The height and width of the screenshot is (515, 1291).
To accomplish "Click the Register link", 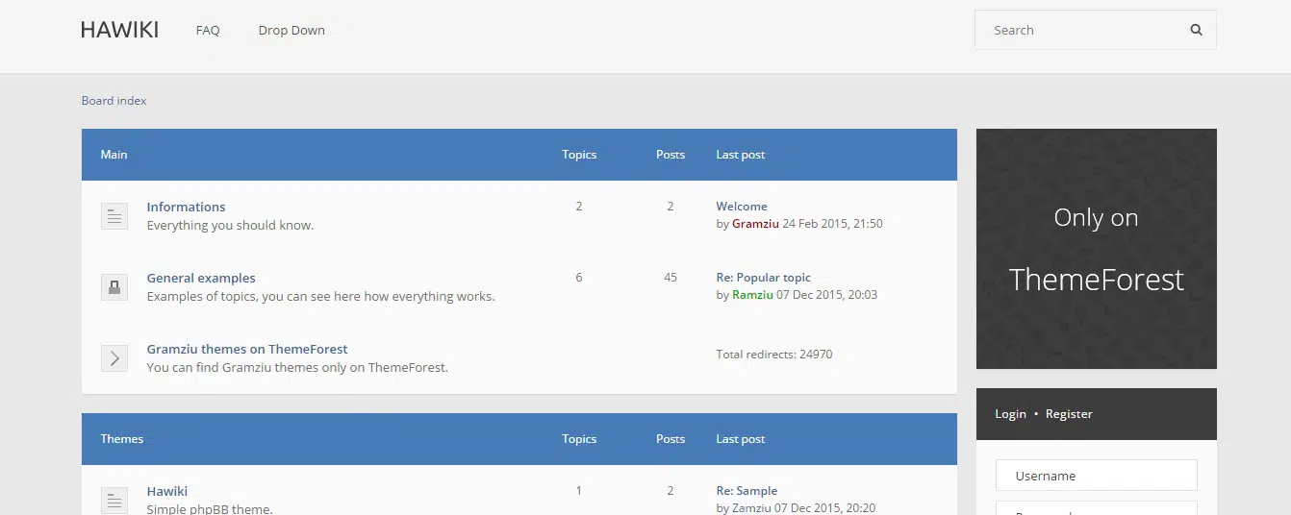I will (1069, 414).
